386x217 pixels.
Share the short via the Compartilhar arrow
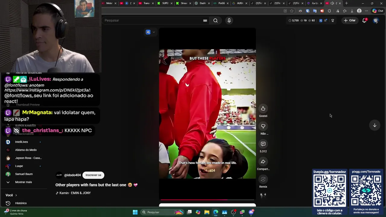pyautogui.click(x=263, y=162)
